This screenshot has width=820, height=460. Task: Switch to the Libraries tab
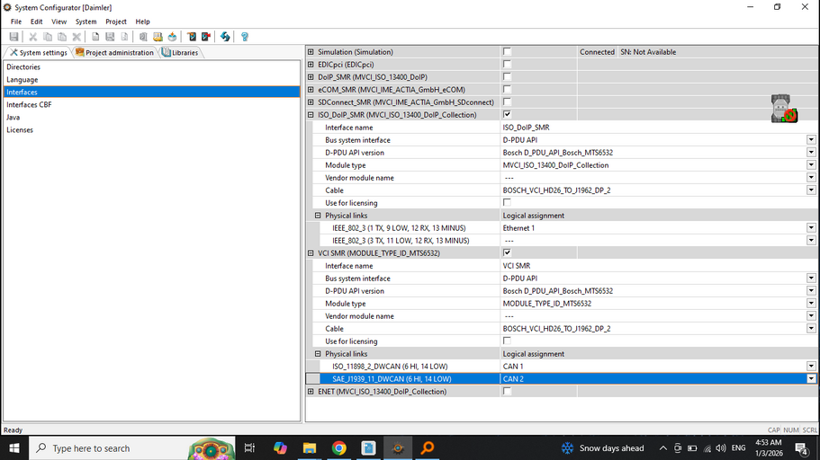180,52
